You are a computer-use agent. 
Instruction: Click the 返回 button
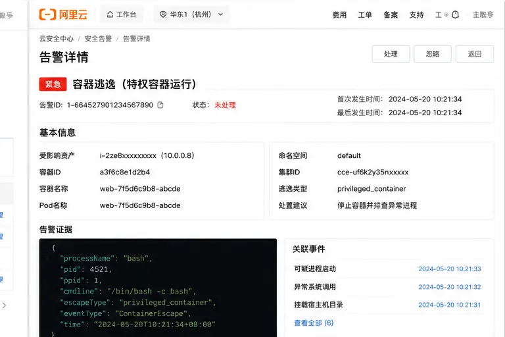pos(475,54)
